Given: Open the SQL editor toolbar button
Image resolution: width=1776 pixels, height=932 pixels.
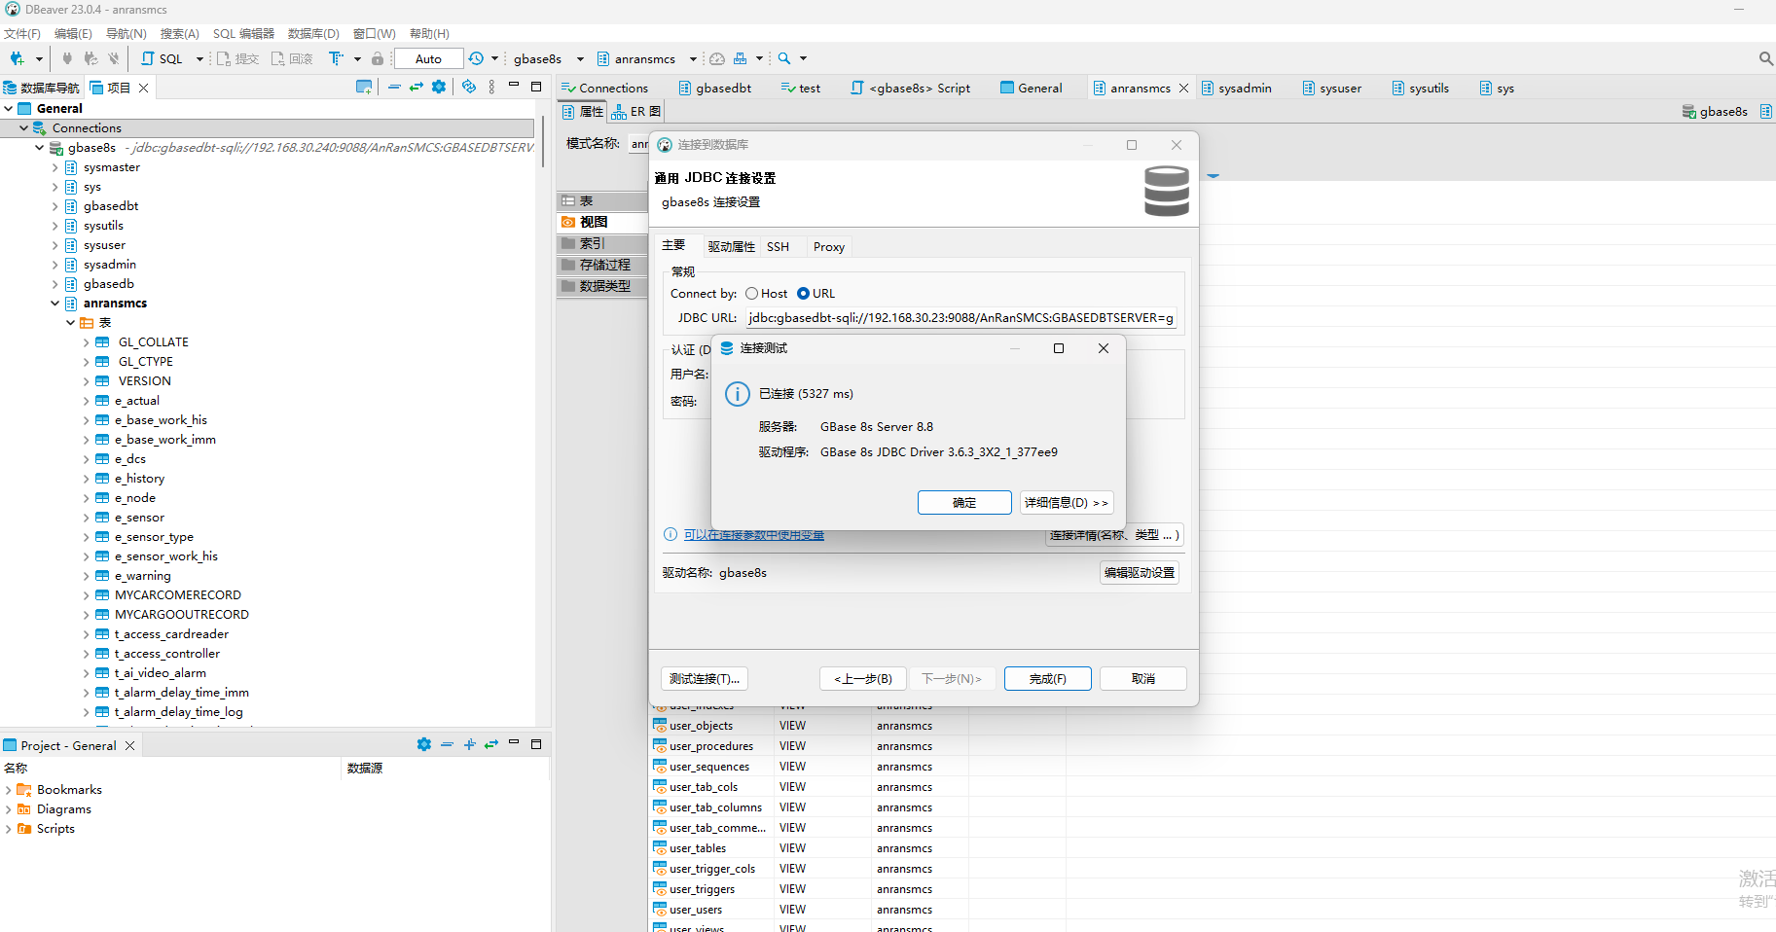Looking at the screenshot, I should (x=162, y=58).
